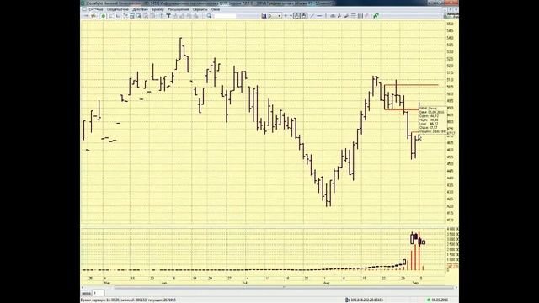539x303 pixels.
Task: Open the Действия menu
Action: coord(141,9)
